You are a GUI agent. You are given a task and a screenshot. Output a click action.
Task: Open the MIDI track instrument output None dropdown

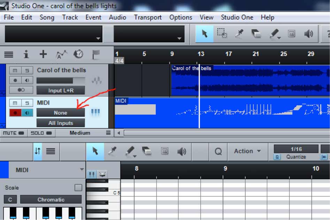(x=61, y=113)
